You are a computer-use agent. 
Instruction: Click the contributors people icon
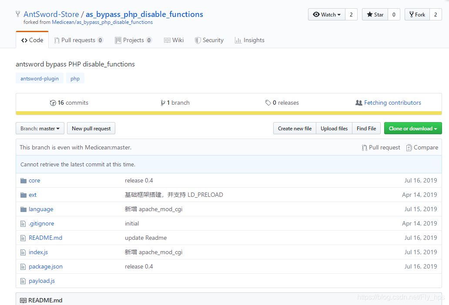[x=359, y=103]
